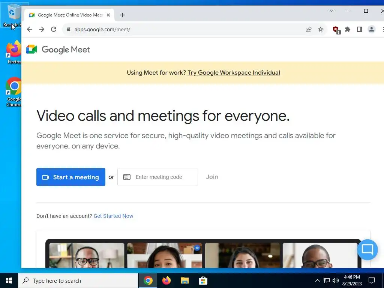Screen dimensions: 384x288
Task: Open the Extensions puzzle piece menu
Action: [x=348, y=29]
